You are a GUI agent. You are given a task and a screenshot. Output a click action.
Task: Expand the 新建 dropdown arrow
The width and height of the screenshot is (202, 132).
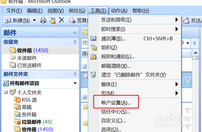[x=34, y=20]
